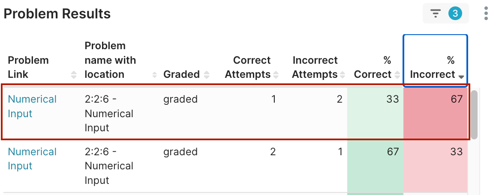
Task: Open first row's Numerical Input link
Action: coord(32,106)
